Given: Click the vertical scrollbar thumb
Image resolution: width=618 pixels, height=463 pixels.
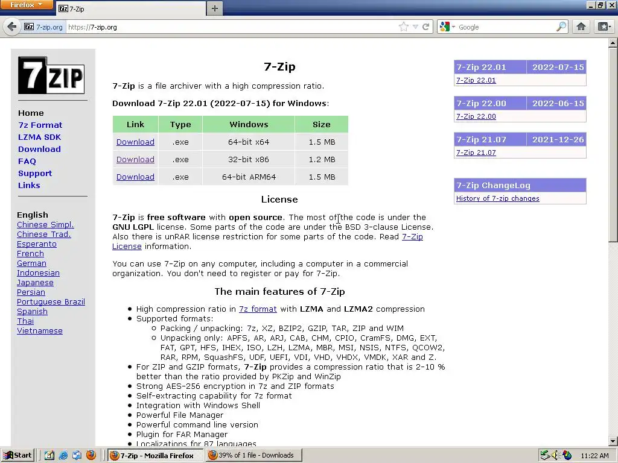Looking at the screenshot, I should tap(613, 145).
